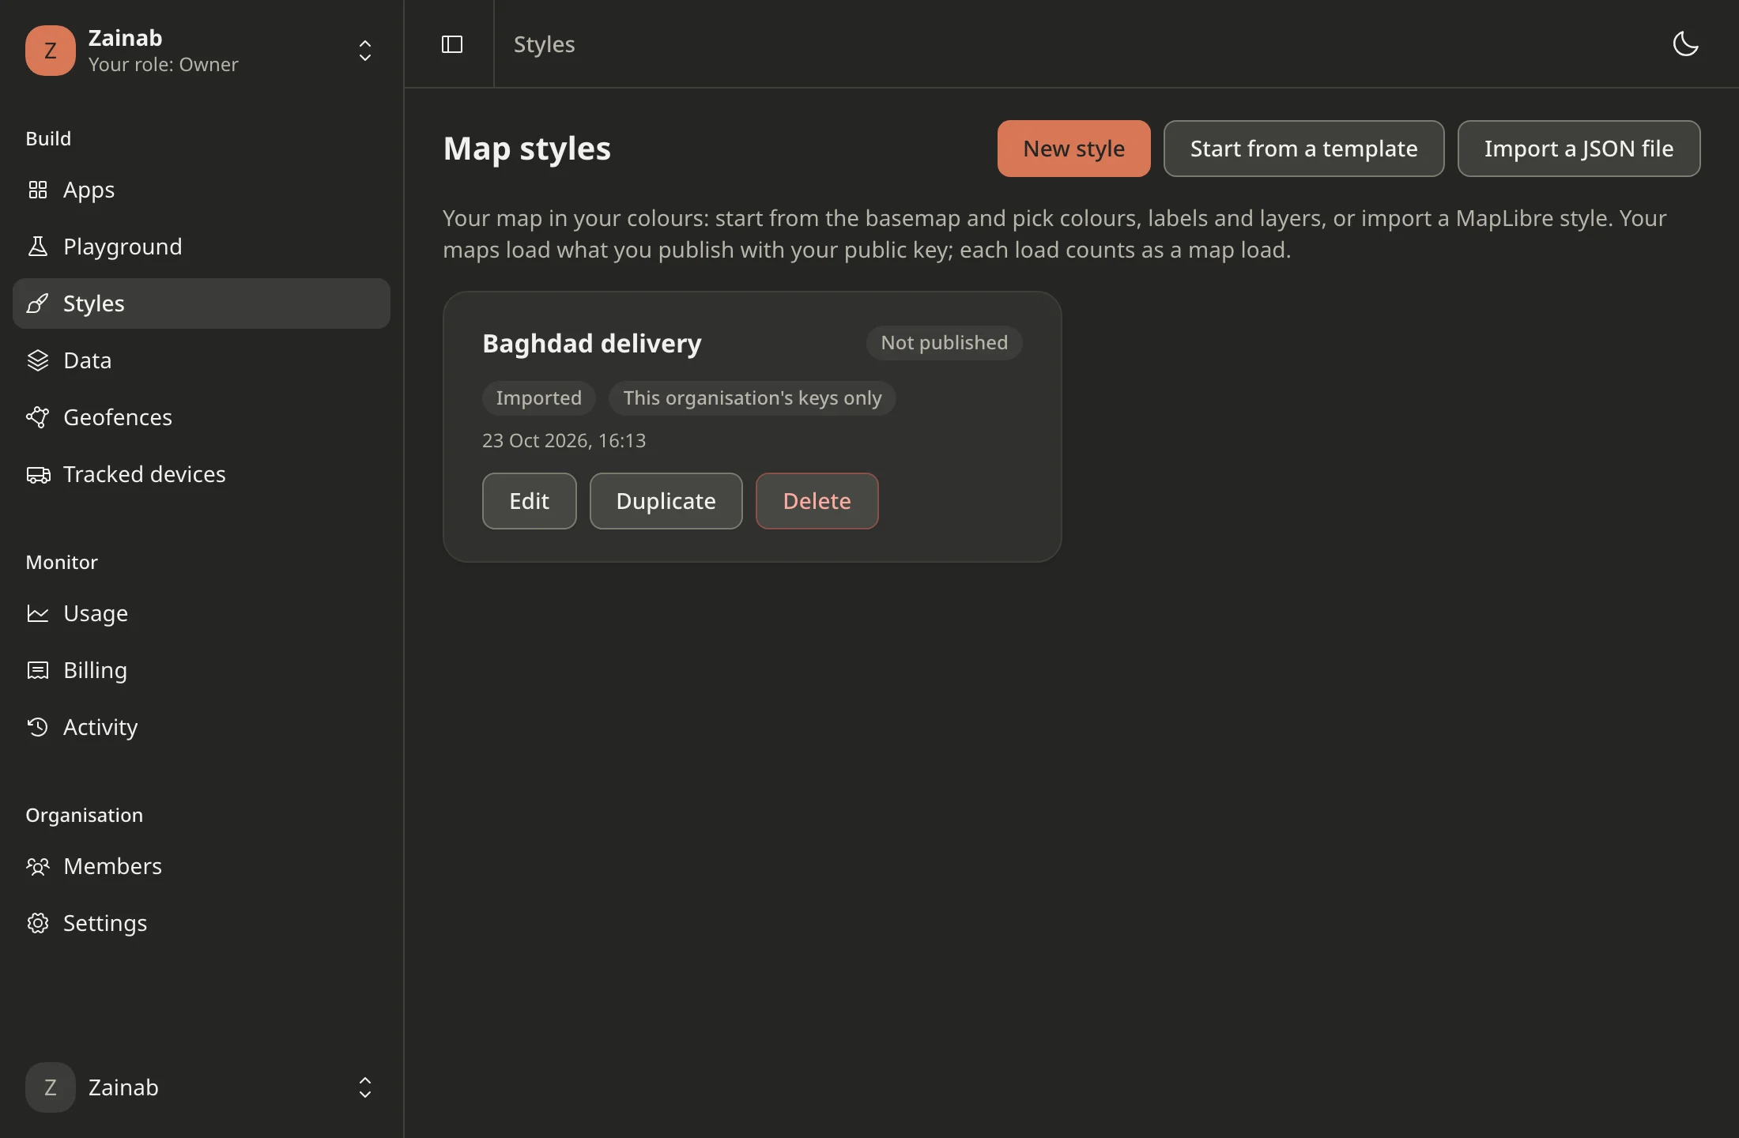Click the Members people icon
Image resolution: width=1739 pixels, height=1138 pixels.
click(38, 866)
